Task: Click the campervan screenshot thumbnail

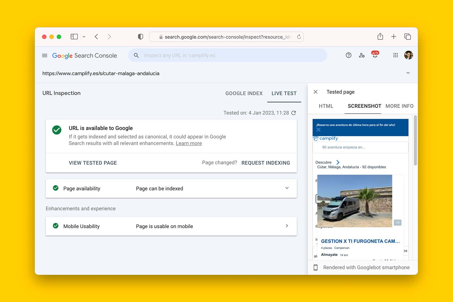Action: click(x=354, y=201)
